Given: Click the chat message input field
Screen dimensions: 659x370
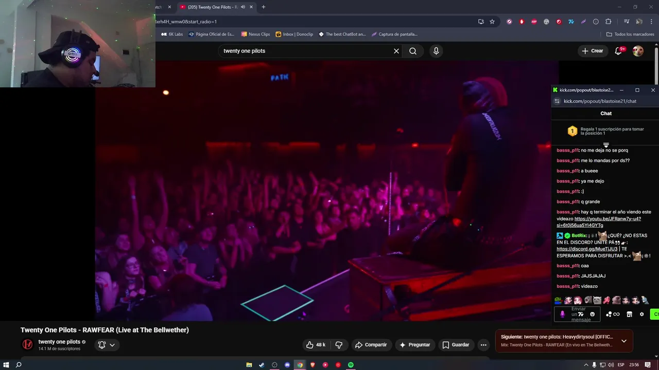Looking at the screenshot, I should coord(577,314).
